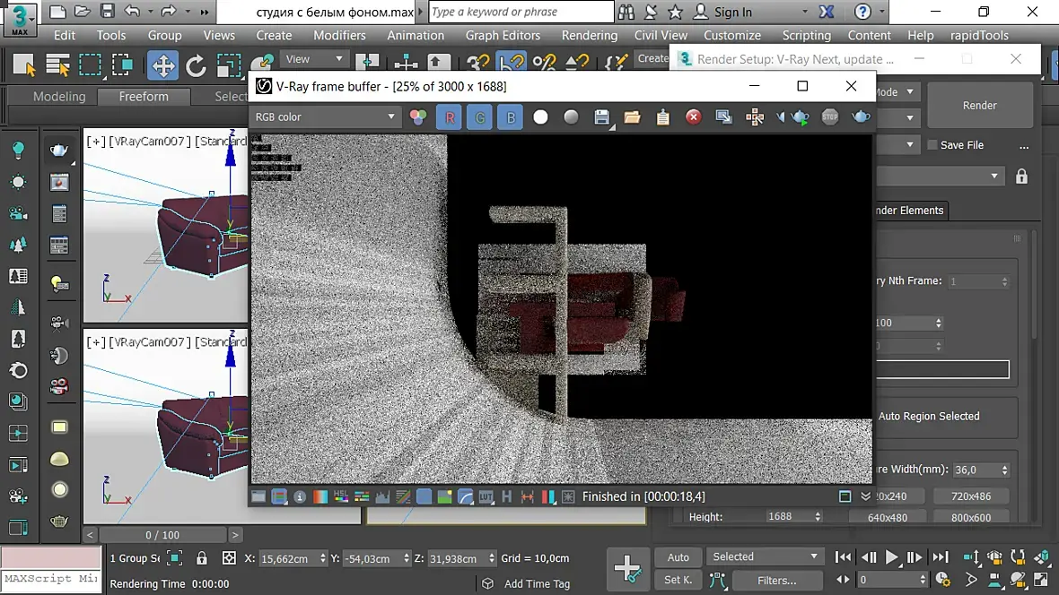Select the Rotate tool in main toolbar
The height and width of the screenshot is (595, 1059).
point(196,65)
